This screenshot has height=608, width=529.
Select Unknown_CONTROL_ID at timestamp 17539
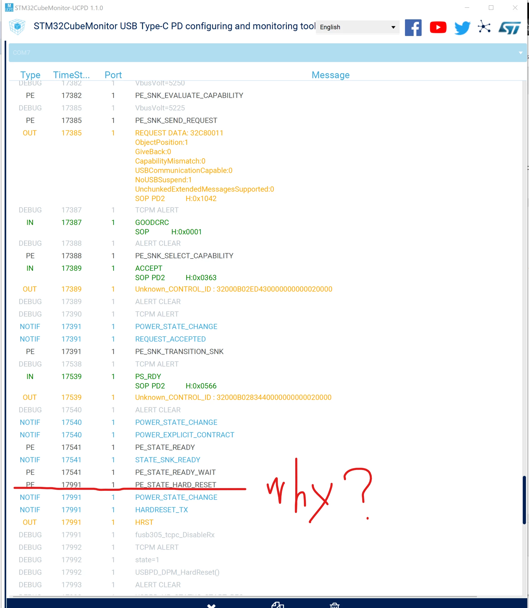pyautogui.click(x=233, y=397)
